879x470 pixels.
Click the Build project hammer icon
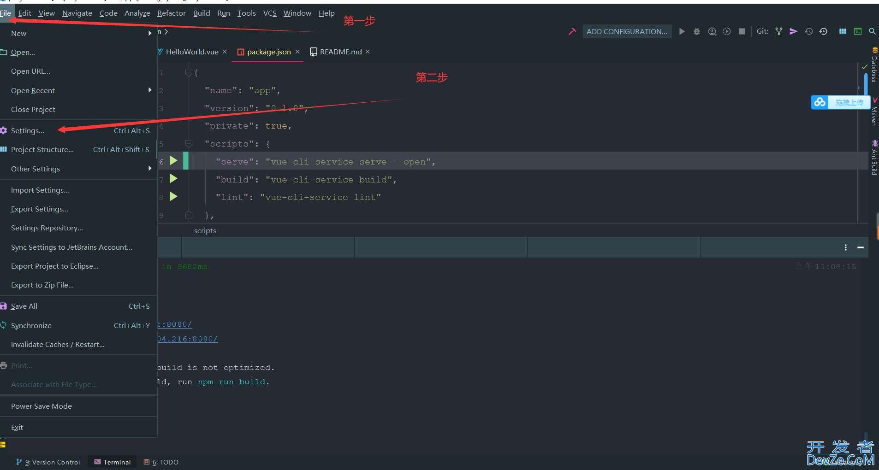pyautogui.click(x=572, y=31)
